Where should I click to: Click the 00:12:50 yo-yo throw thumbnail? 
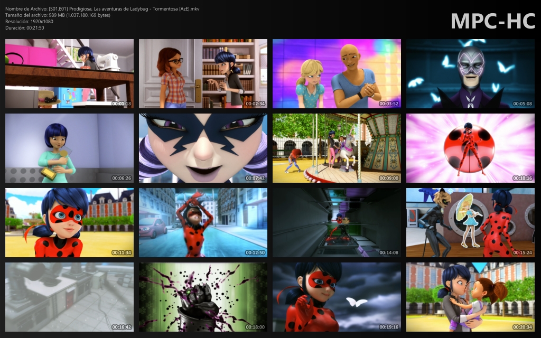pyautogui.click(x=203, y=222)
